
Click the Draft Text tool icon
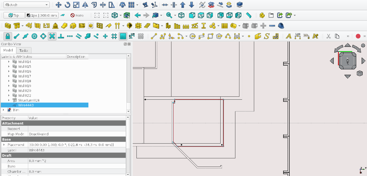[x=289, y=36]
